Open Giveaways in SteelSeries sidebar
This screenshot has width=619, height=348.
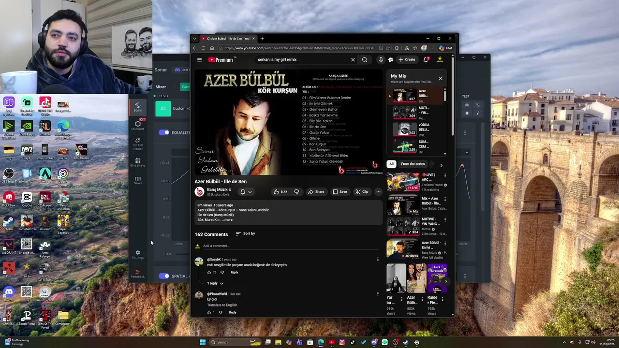pos(138,162)
